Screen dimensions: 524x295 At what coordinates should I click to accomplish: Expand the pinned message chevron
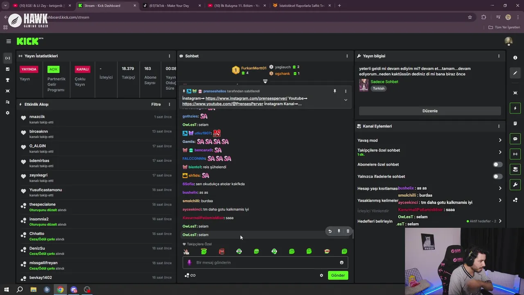[x=346, y=100]
